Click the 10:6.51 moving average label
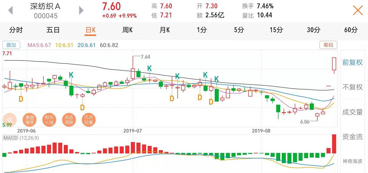Viewport: 368px width, 173px height. click(64, 45)
